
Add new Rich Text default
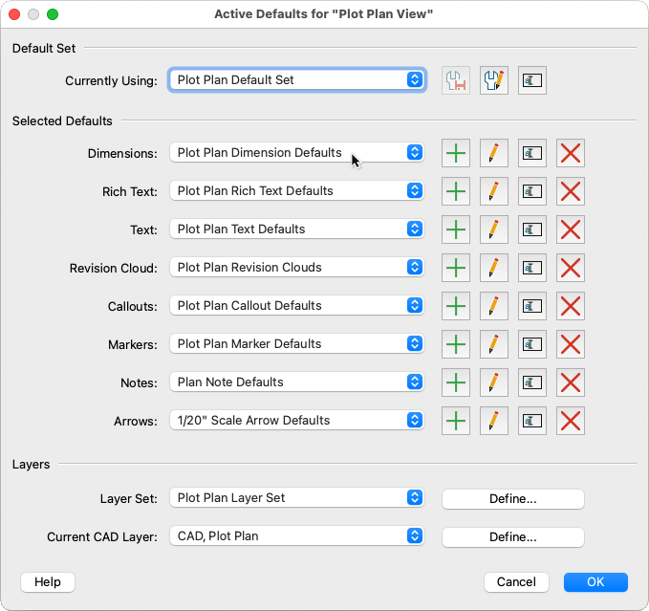tap(456, 191)
